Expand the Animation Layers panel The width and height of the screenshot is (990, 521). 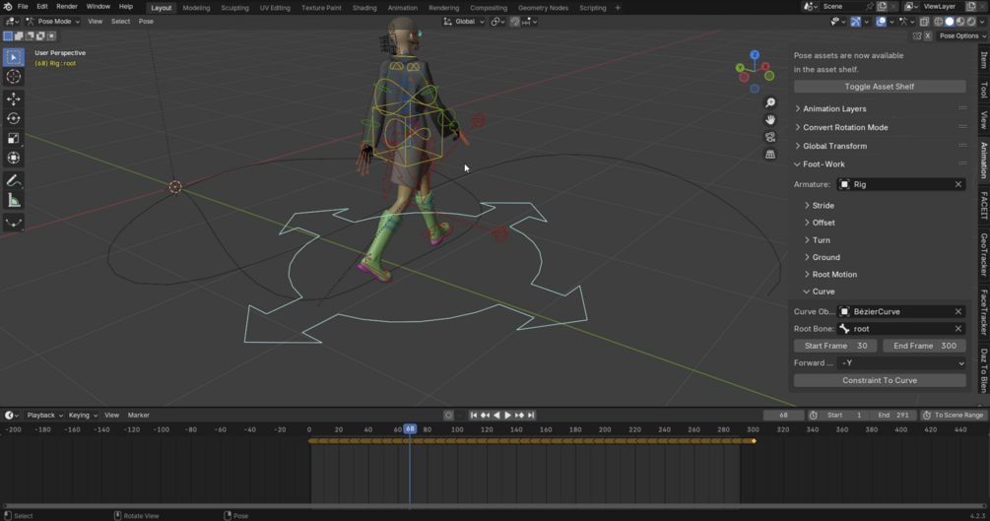point(834,108)
